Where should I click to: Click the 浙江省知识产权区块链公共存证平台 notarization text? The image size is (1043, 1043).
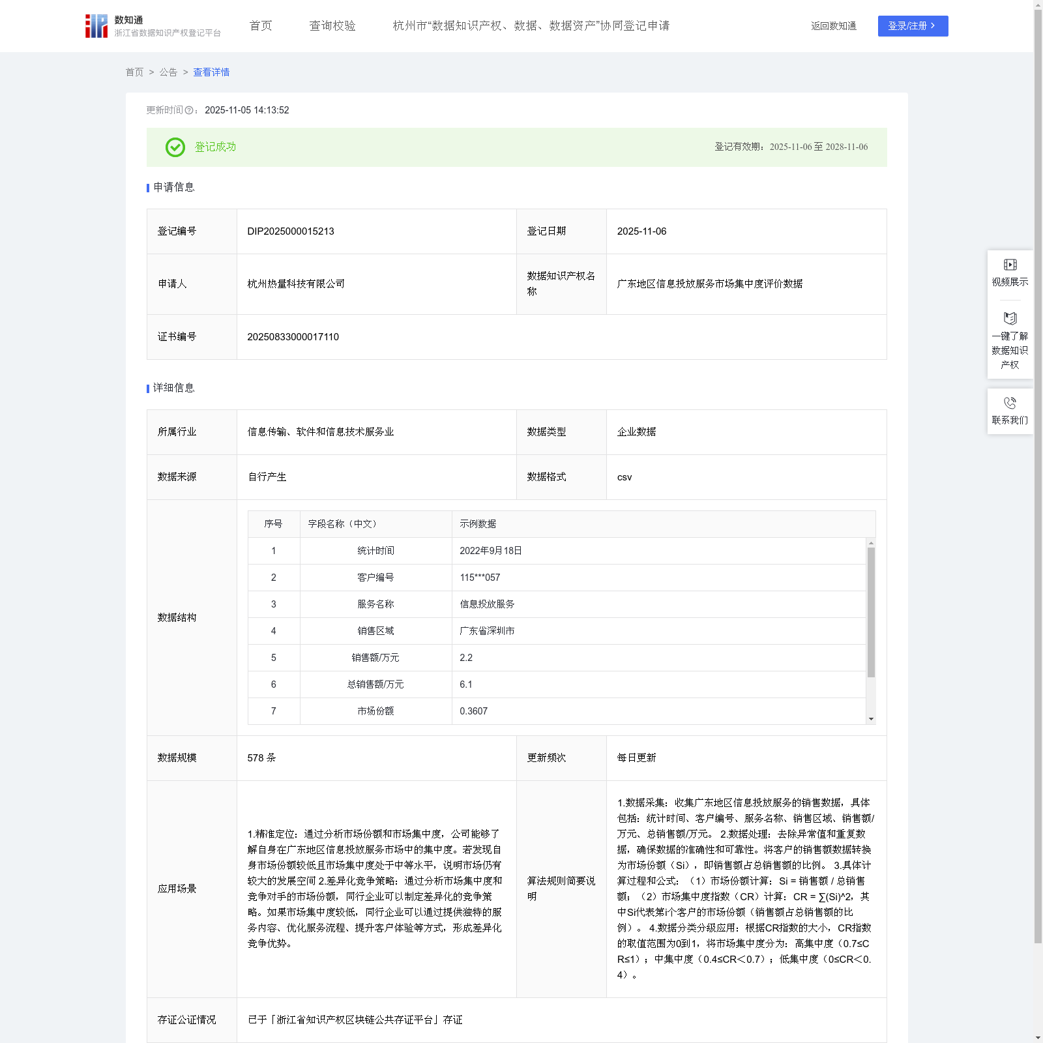[355, 1020]
